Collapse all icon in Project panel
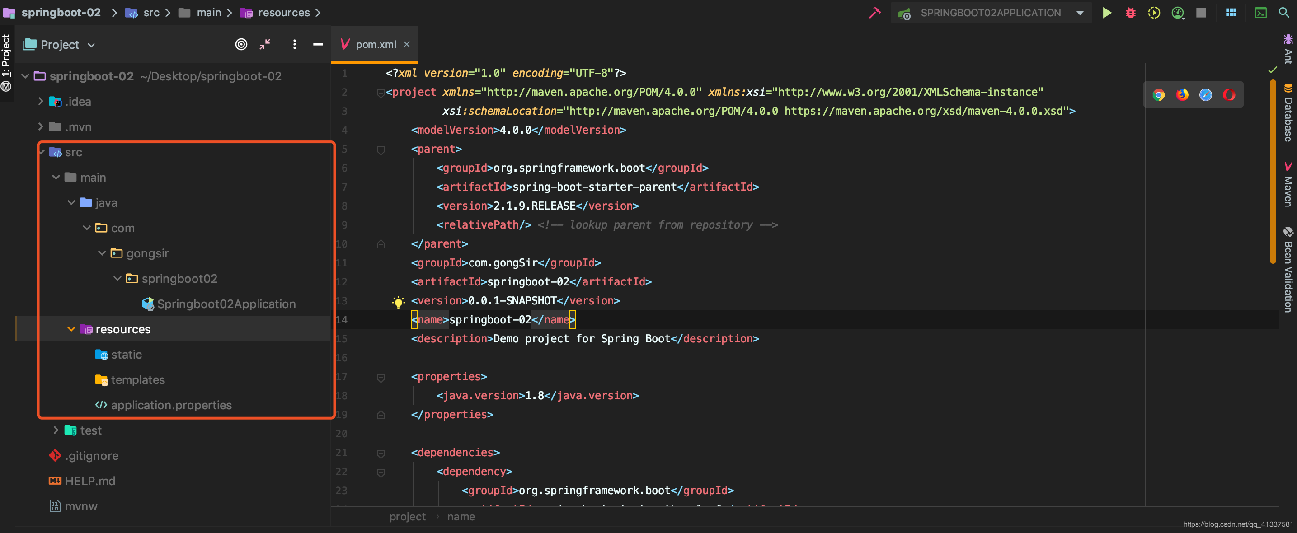 (265, 44)
